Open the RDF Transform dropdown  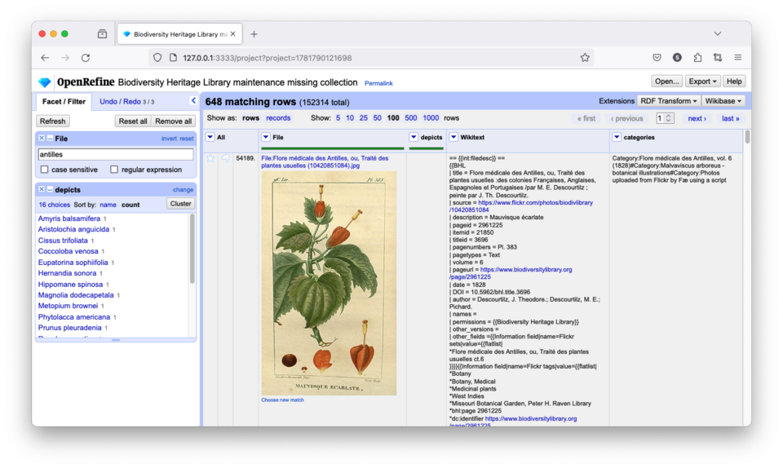click(669, 101)
